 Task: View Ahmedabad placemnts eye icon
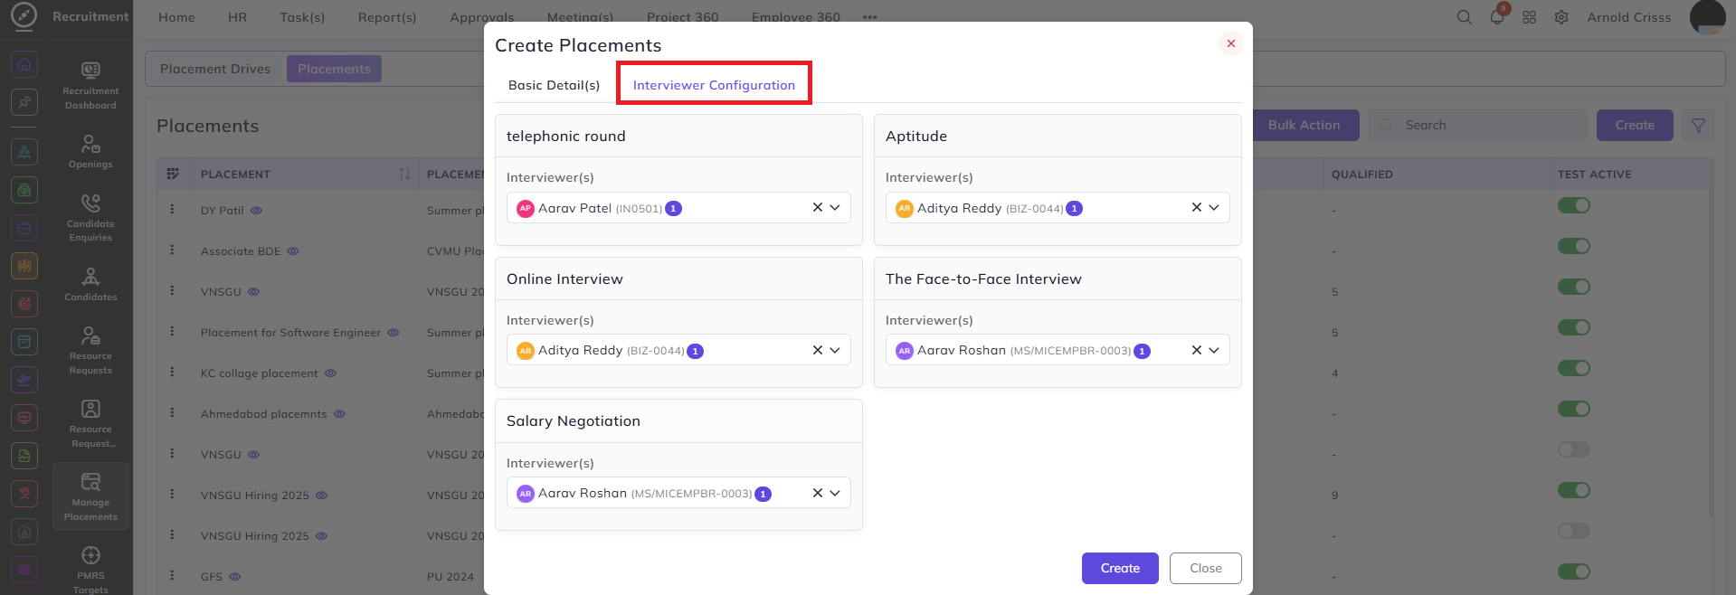pos(339,414)
